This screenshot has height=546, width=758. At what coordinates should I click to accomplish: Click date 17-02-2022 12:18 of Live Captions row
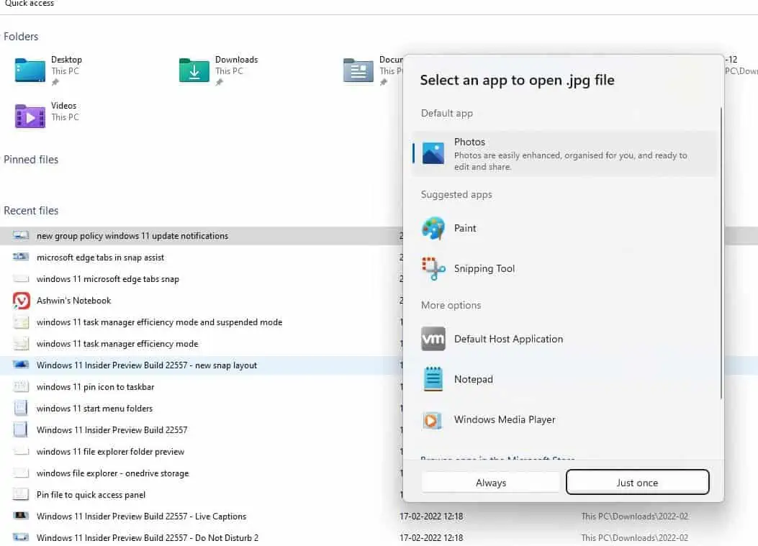click(431, 516)
